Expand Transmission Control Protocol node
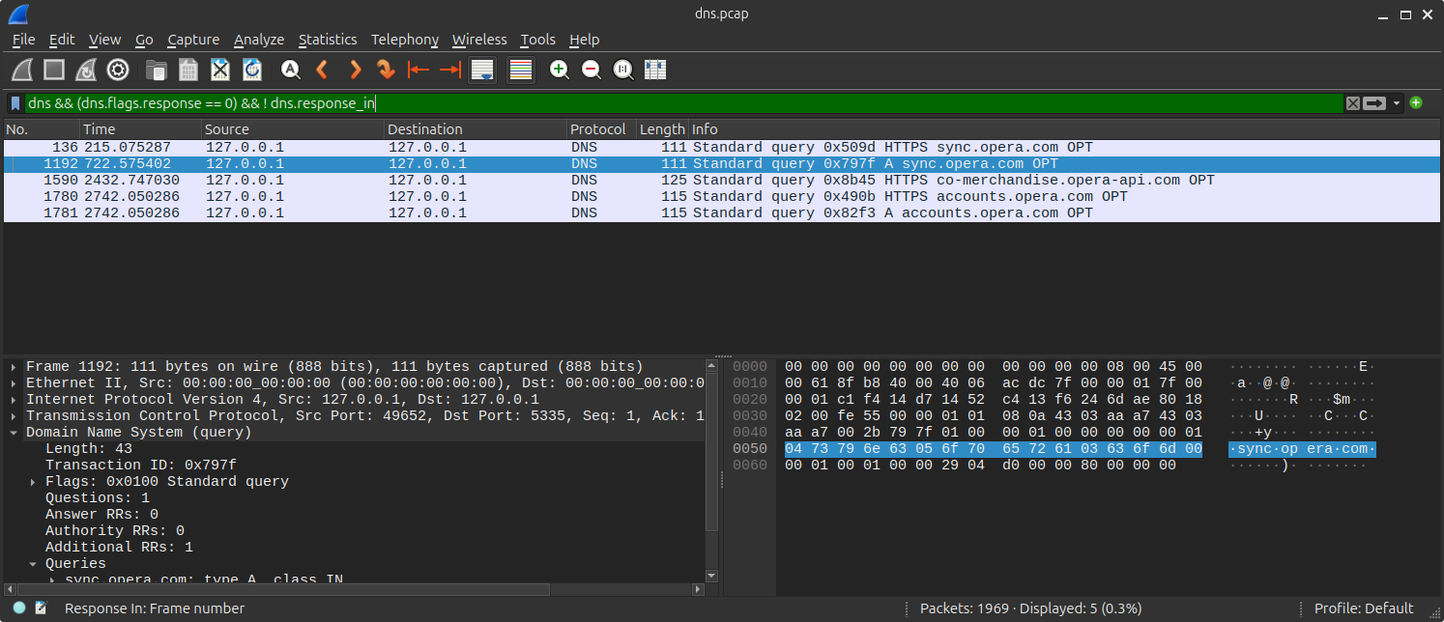This screenshot has width=1444, height=622. click(14, 416)
